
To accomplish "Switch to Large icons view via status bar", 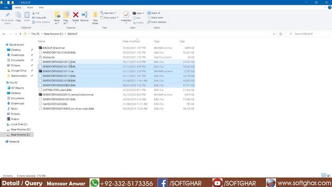I will [328, 176].
